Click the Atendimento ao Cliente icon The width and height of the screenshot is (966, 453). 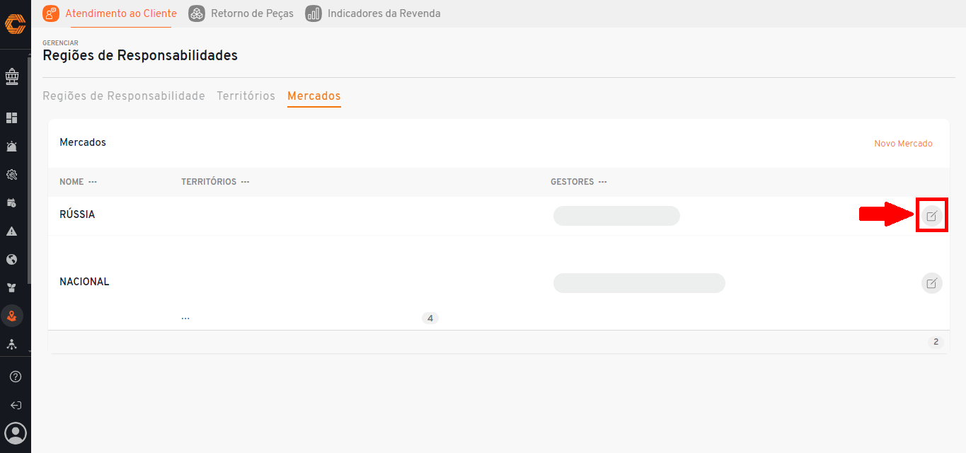pos(51,13)
